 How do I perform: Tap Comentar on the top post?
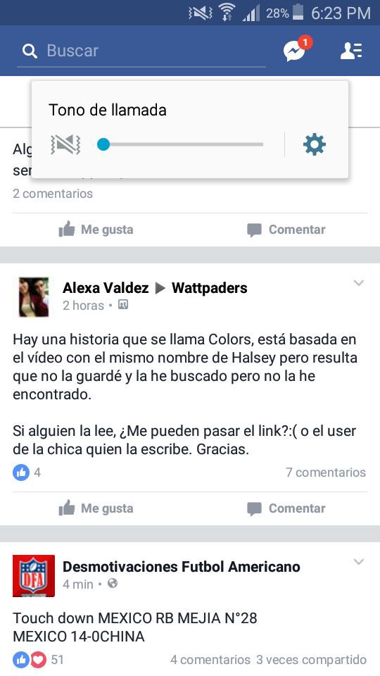[x=286, y=230]
